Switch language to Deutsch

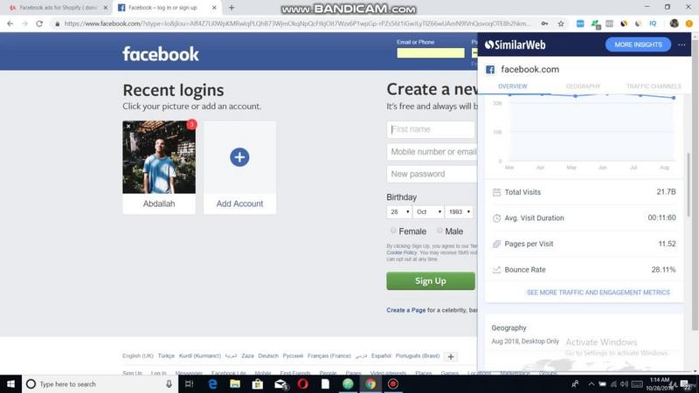coord(268,356)
